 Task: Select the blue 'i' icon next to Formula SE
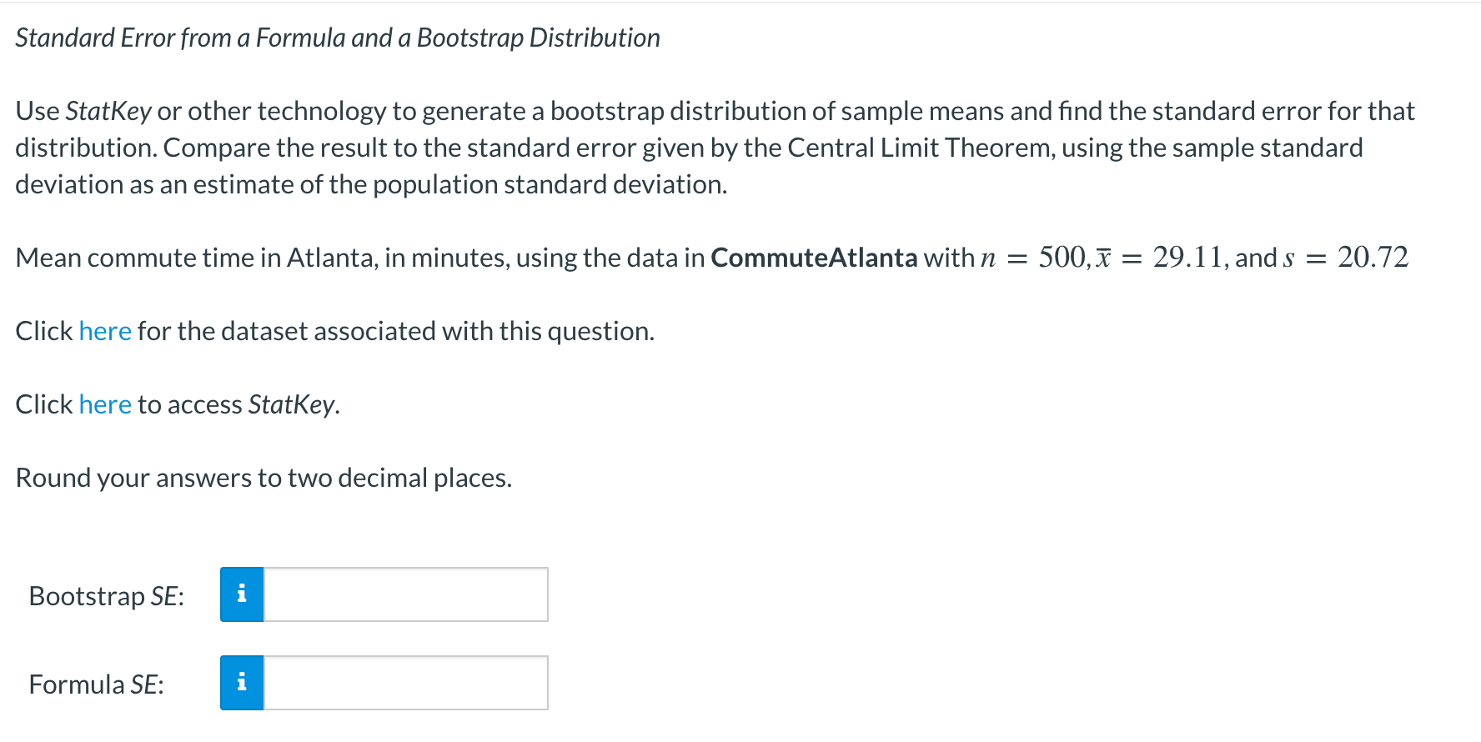pos(242,683)
